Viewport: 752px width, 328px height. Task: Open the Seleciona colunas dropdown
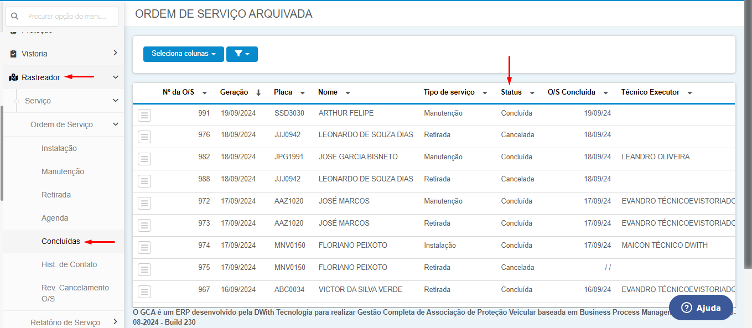point(184,54)
